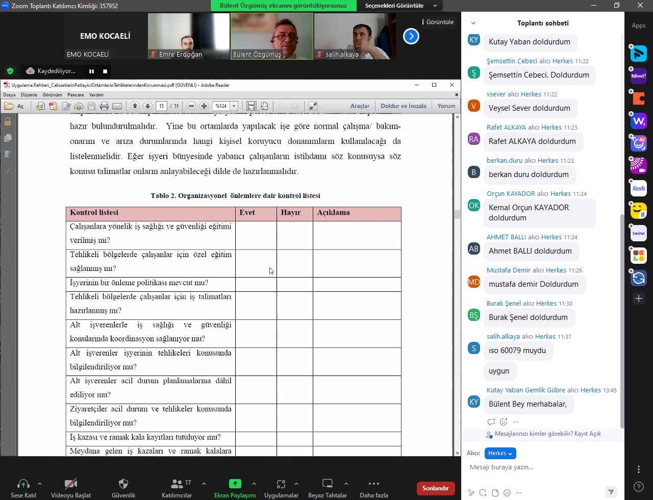Image resolution: width=653 pixels, height=500 pixels.
Task: Click the green encryption shield icon
Action: [x=10, y=71]
